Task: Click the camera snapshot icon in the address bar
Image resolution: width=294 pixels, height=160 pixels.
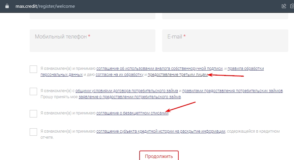Action: (292, 6)
